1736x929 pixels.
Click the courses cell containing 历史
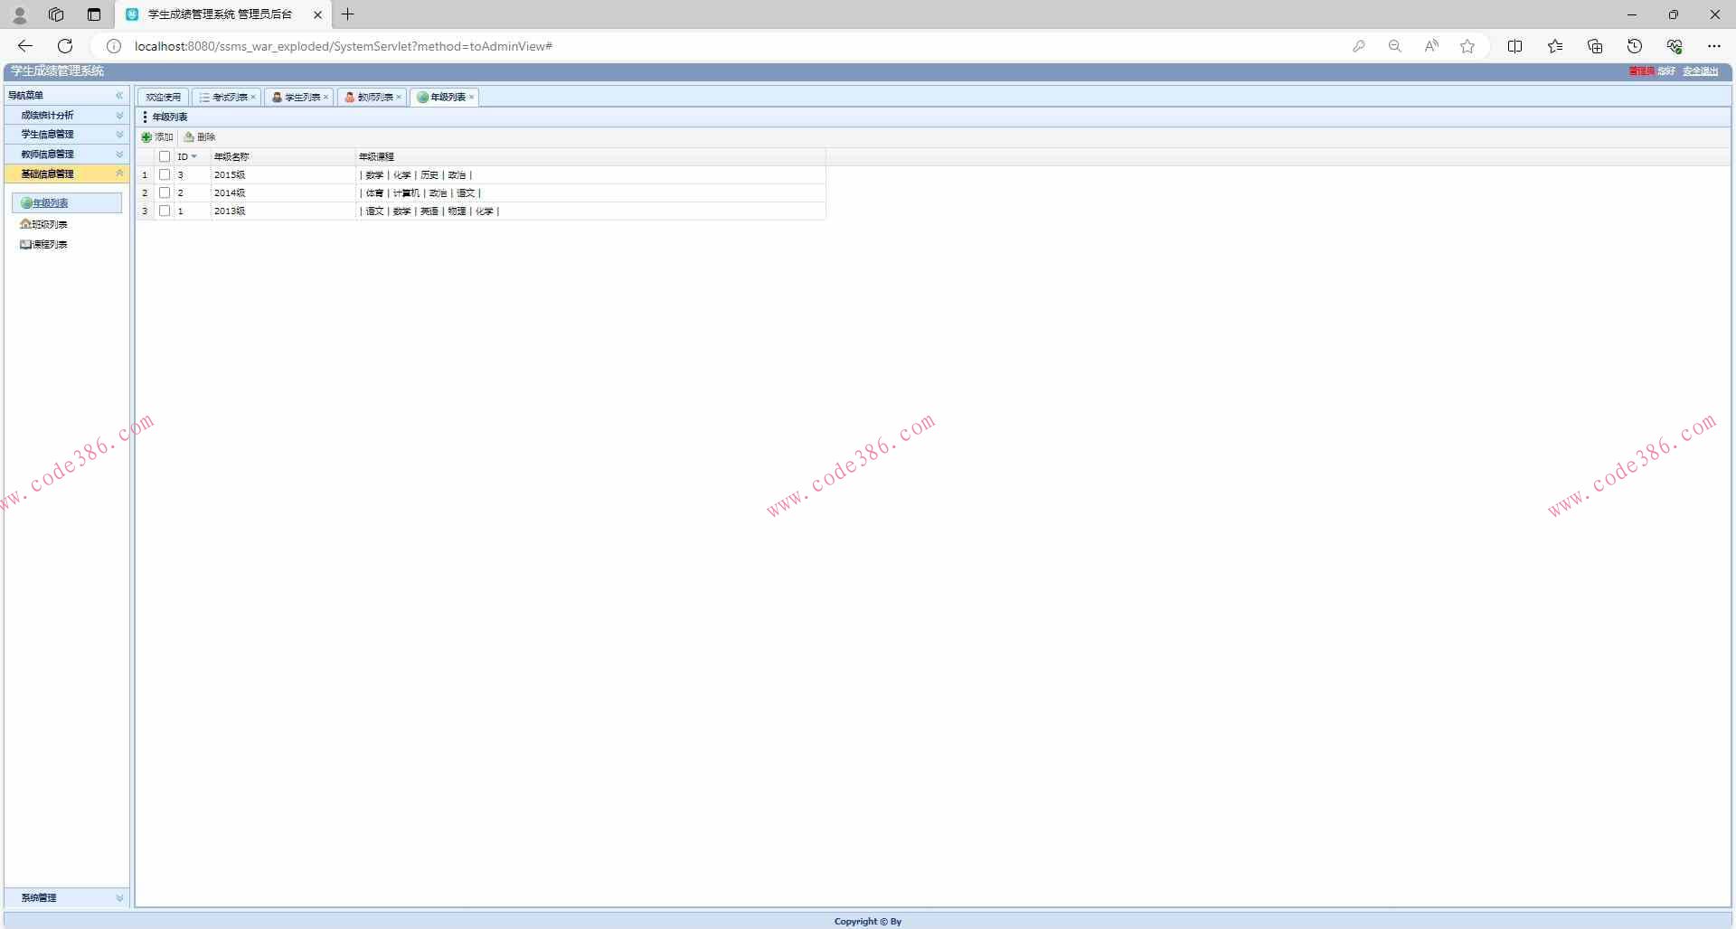[590, 175]
